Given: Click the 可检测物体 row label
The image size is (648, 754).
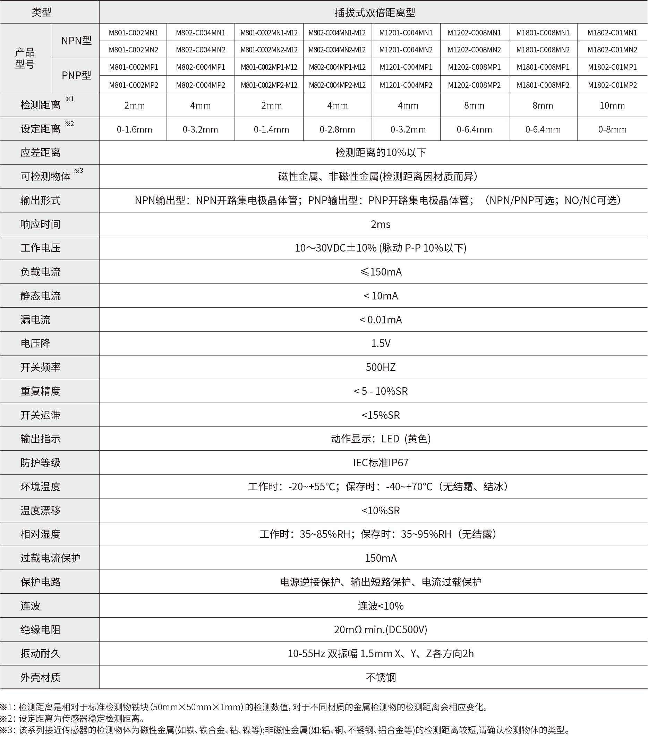Looking at the screenshot, I should point(45,177).
